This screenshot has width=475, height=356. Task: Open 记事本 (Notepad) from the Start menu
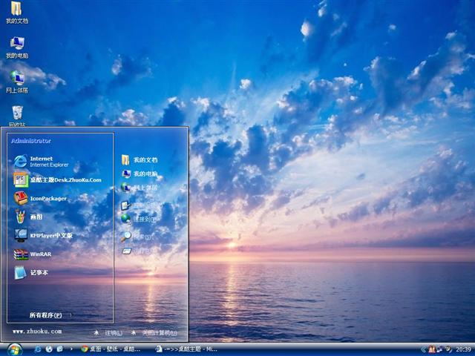click(x=37, y=272)
